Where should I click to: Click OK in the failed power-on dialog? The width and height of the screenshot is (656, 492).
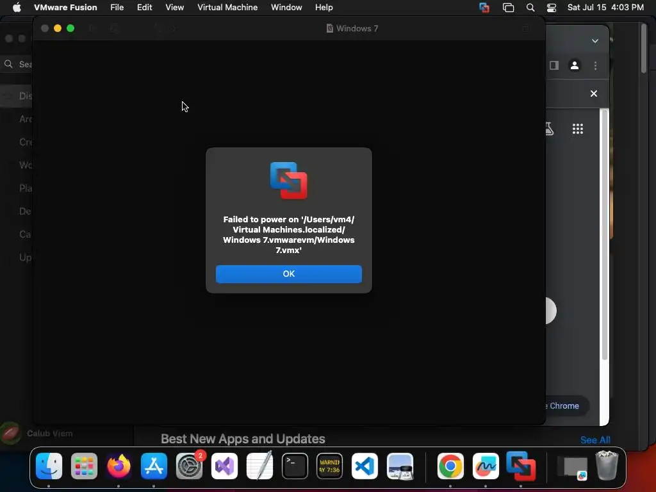pos(289,274)
